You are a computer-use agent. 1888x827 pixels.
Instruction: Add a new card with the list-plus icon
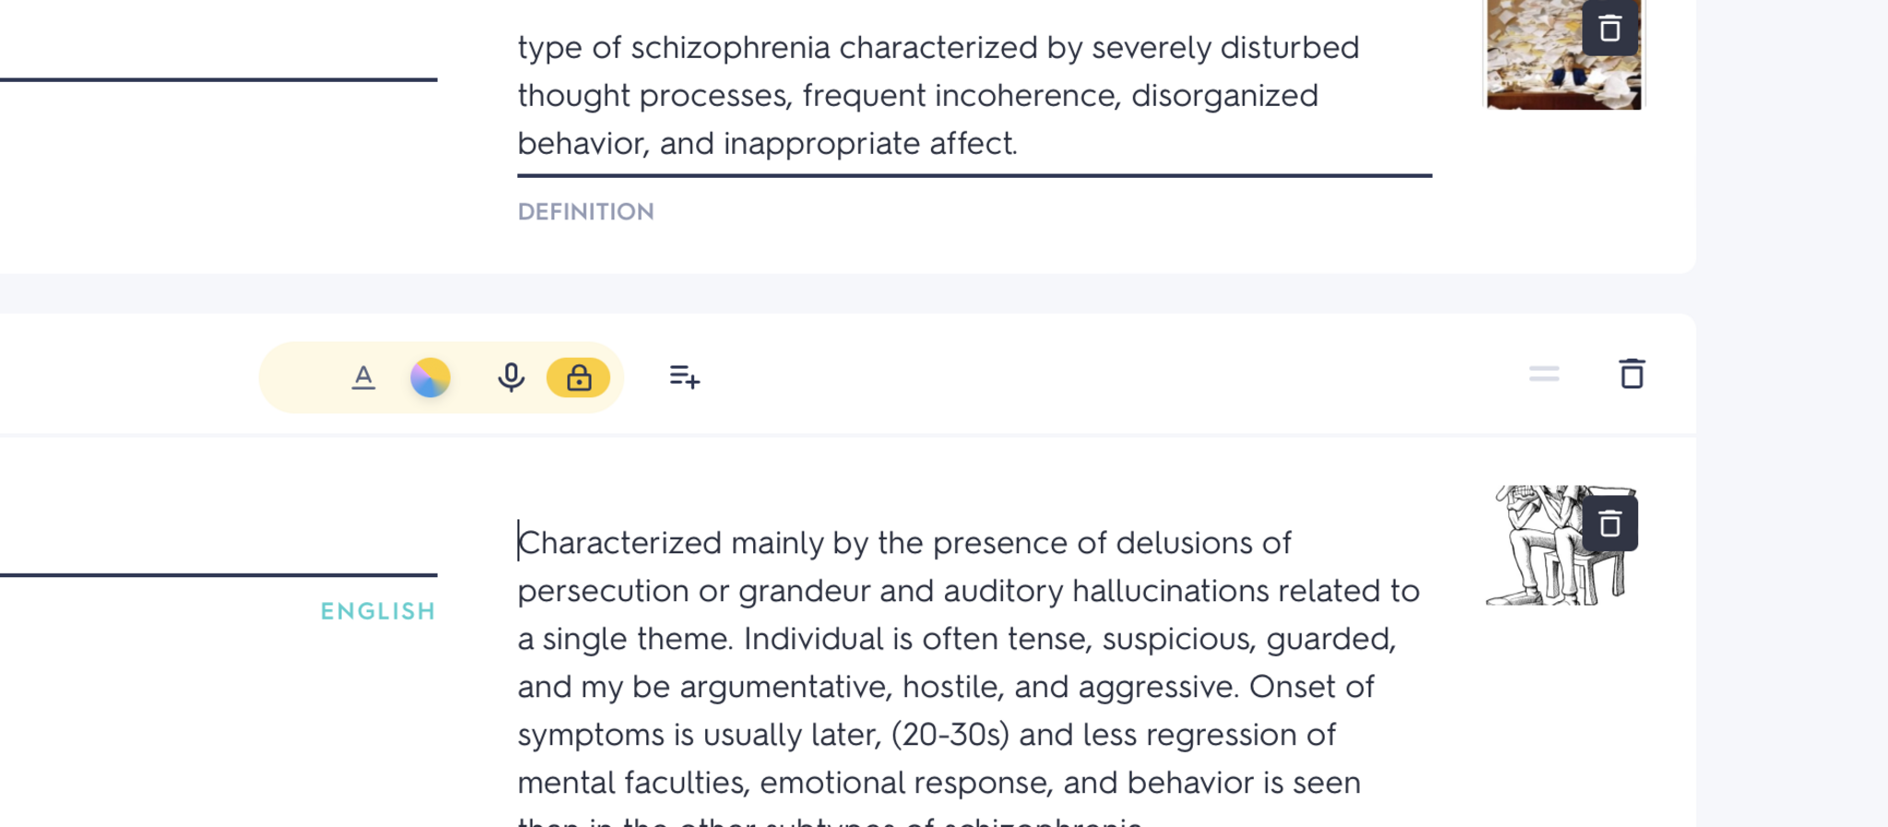684,377
